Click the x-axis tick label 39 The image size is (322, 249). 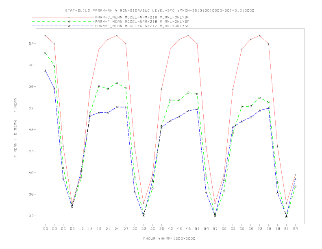point(161,229)
